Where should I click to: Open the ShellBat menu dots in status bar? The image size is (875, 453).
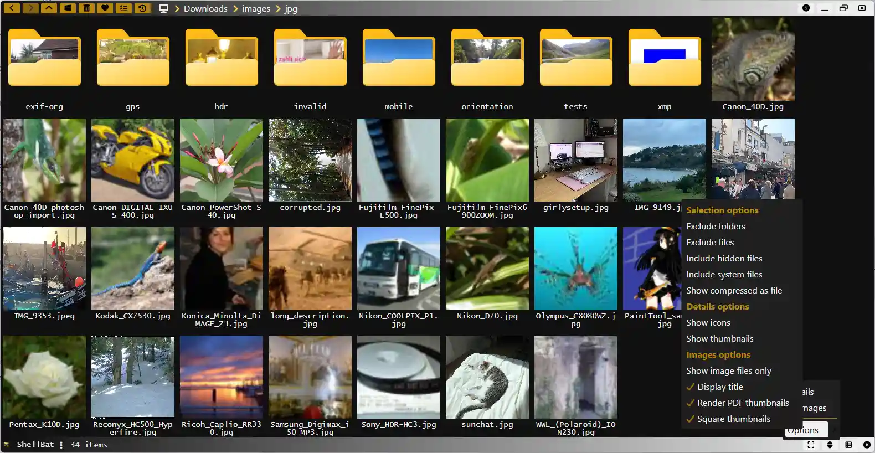[x=61, y=445]
